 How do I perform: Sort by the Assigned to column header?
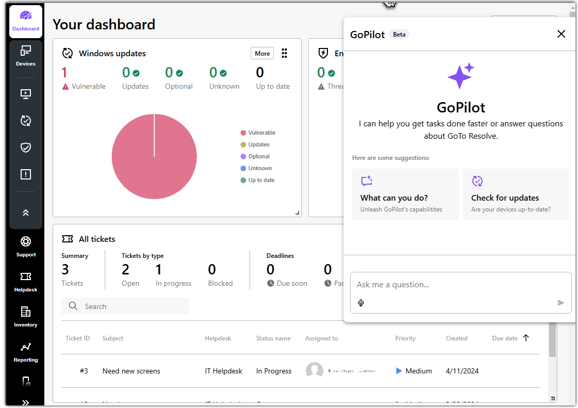[321, 338]
